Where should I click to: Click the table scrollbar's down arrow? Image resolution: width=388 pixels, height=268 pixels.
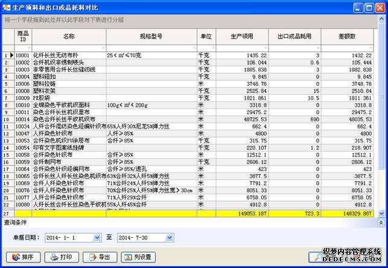pyautogui.click(x=381, y=212)
